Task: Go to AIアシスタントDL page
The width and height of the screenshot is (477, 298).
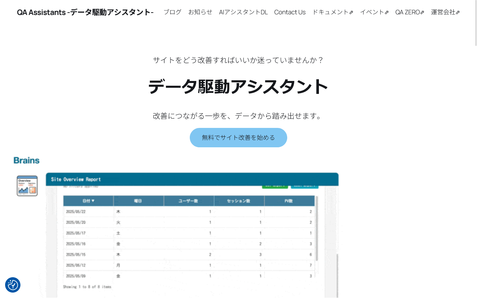Action: [x=243, y=12]
